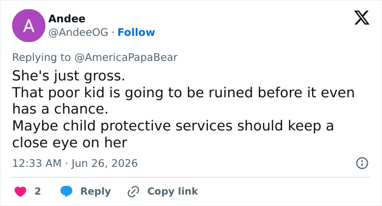The width and height of the screenshot is (382, 206).
Task: Click the 12:33 AM time text
Action: [x=37, y=163]
